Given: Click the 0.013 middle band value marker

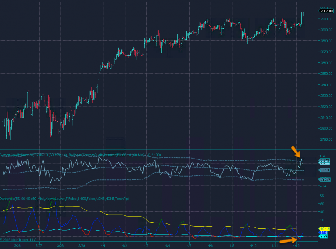Looking at the screenshot, I should coord(324,170).
